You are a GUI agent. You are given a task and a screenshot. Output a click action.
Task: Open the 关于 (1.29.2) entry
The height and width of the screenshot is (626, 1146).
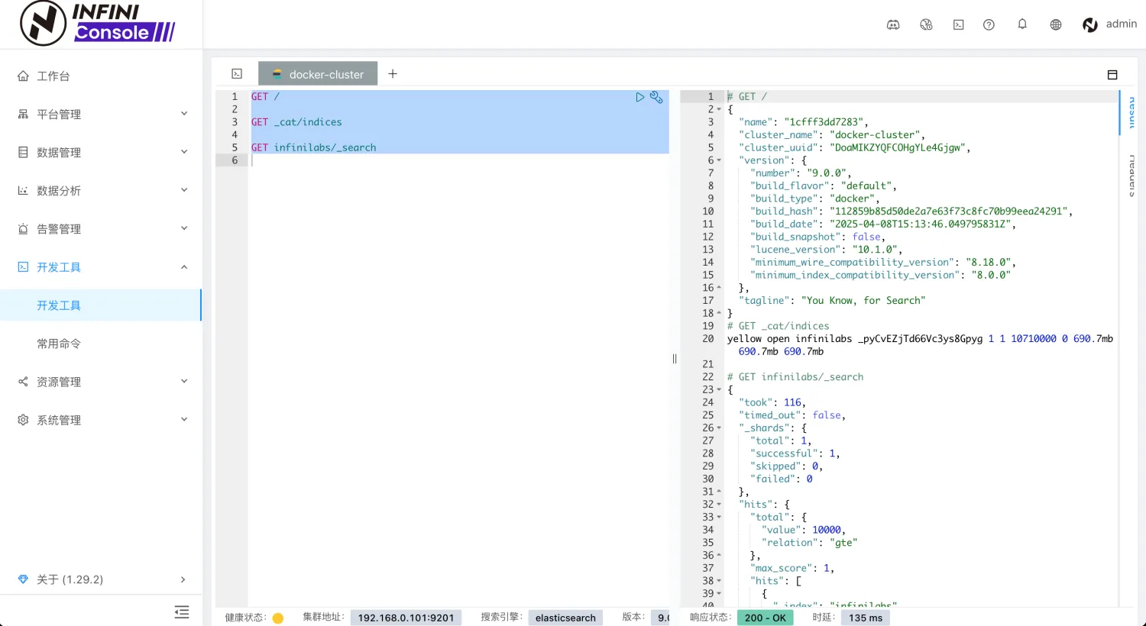point(101,579)
